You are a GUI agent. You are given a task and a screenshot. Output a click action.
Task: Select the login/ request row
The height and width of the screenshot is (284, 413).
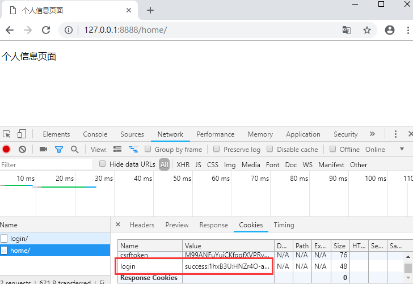(x=55, y=239)
